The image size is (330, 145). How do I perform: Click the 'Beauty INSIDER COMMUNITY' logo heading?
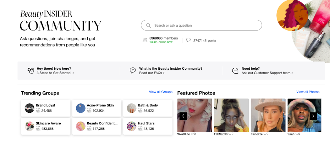[x=61, y=21]
